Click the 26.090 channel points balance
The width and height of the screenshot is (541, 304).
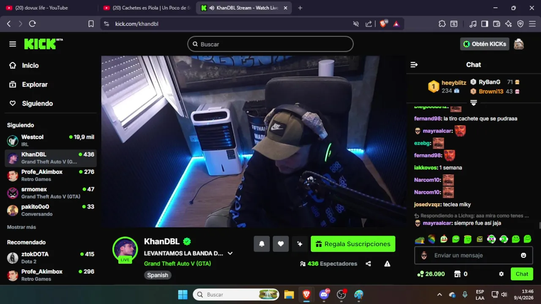[431, 274]
